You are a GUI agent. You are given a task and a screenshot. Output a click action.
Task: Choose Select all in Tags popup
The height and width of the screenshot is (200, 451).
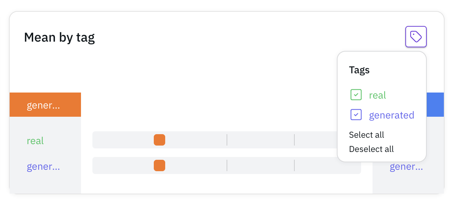tap(366, 135)
